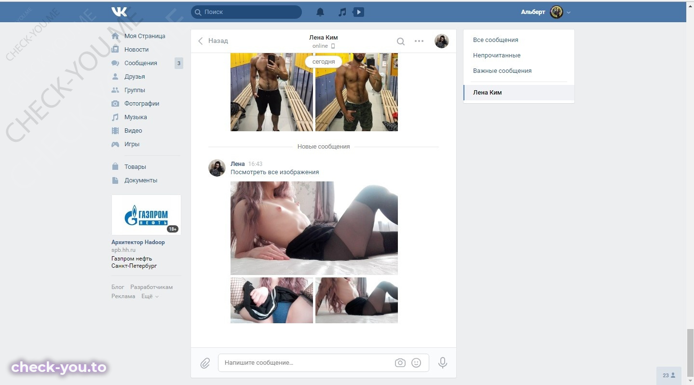
Task: Click the unread counter 3 next to Сообщения
Action: tap(179, 63)
